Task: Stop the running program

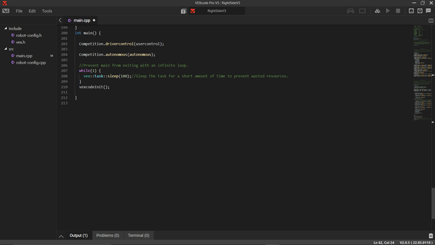Action: 398,11
